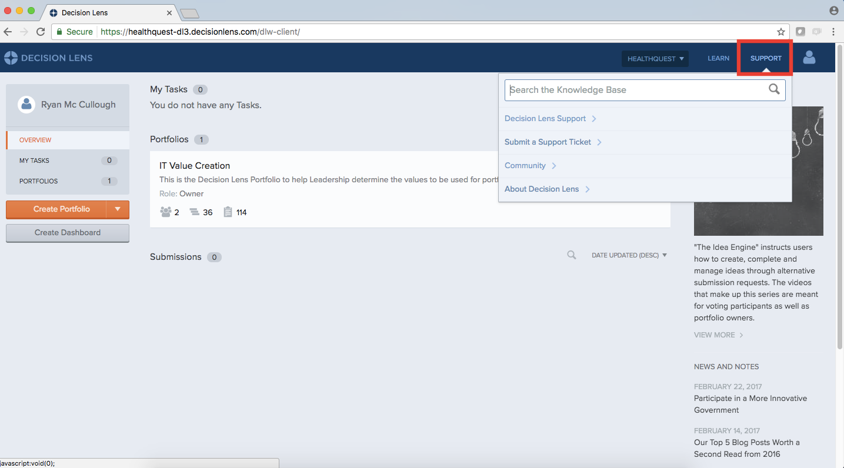Click Ryan Mc Cullough avatar icon

tap(26, 105)
